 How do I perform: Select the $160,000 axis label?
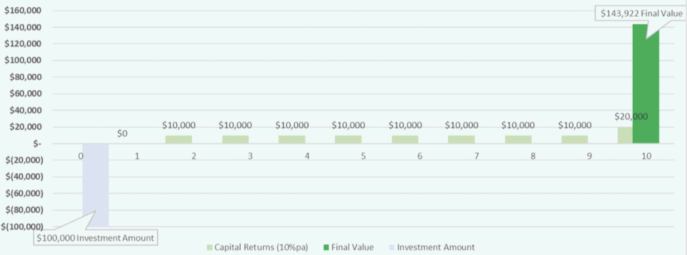click(23, 11)
